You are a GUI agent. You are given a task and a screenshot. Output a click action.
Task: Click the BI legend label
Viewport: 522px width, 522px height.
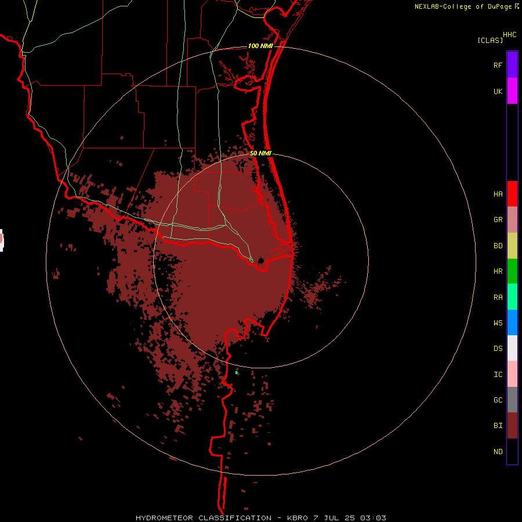pos(498,426)
